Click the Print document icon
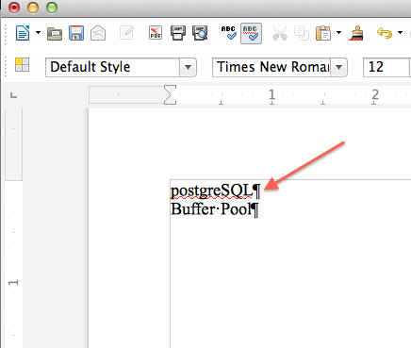Screen dimensions: 411x348 178,33
